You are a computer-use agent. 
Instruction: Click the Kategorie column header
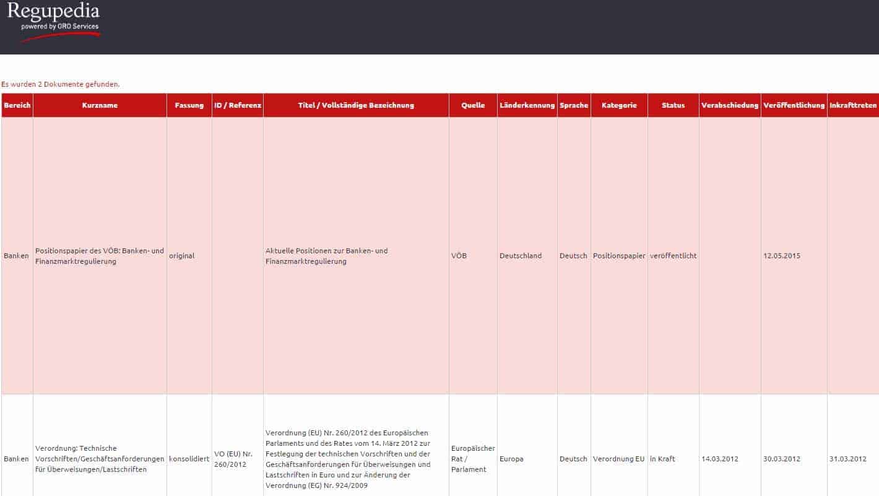pyautogui.click(x=619, y=105)
